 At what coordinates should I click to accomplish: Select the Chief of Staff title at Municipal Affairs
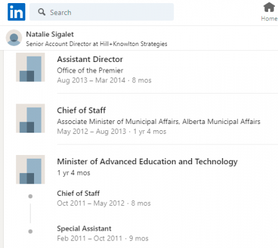(81, 110)
